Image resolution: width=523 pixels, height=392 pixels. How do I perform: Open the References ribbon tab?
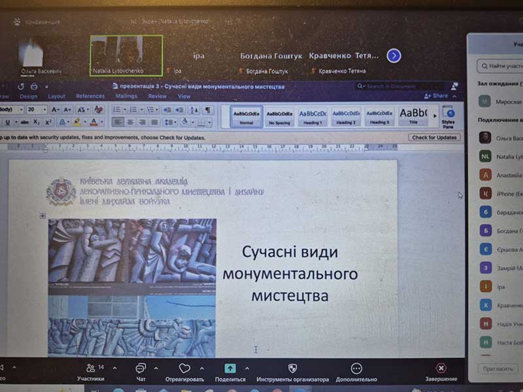(90, 96)
